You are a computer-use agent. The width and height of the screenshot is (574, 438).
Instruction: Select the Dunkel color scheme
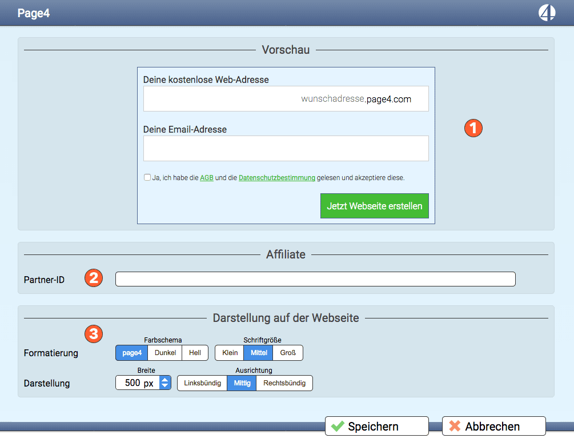click(165, 353)
